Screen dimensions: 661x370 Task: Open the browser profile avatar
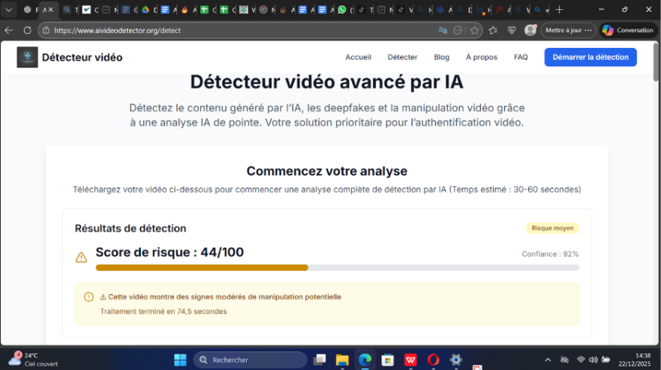coord(530,31)
